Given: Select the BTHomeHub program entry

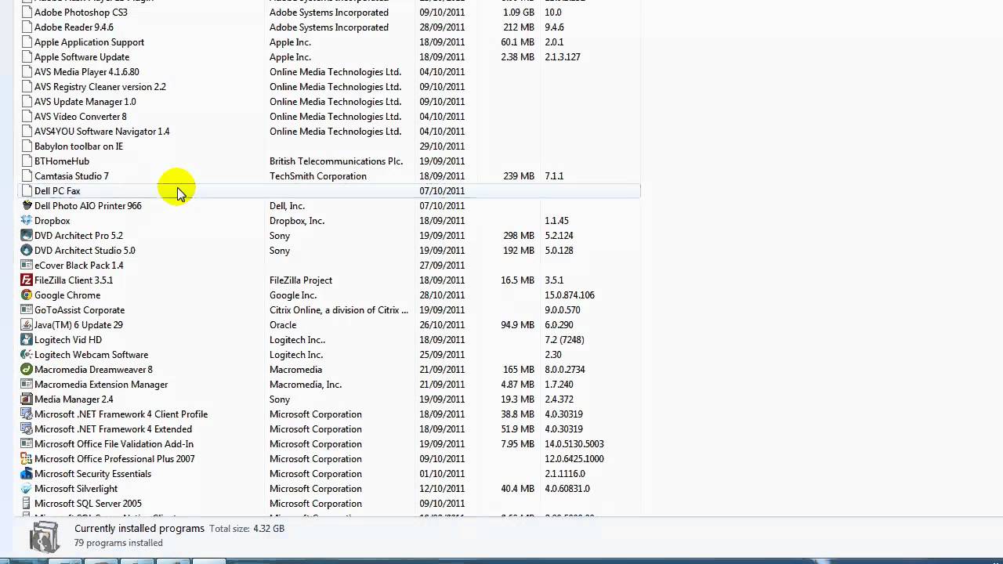Looking at the screenshot, I should pyautogui.click(x=62, y=161).
